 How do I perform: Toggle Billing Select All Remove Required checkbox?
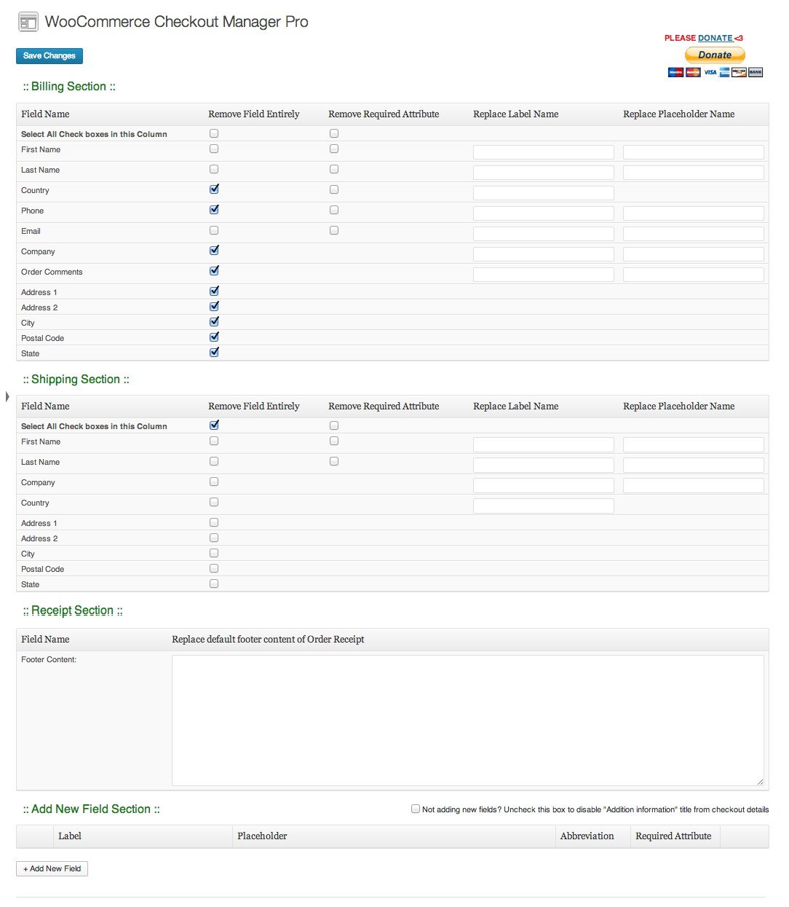pos(334,133)
